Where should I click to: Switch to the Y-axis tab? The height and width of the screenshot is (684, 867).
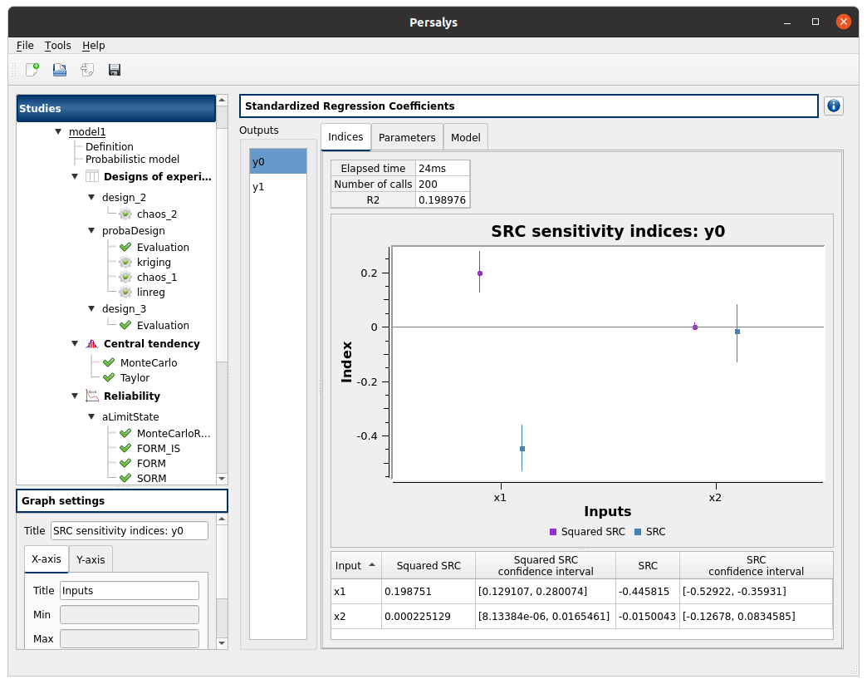[91, 559]
